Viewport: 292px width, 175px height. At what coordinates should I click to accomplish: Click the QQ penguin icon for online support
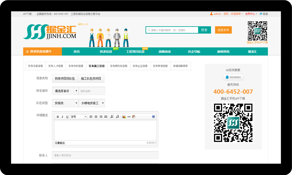pos(227,77)
